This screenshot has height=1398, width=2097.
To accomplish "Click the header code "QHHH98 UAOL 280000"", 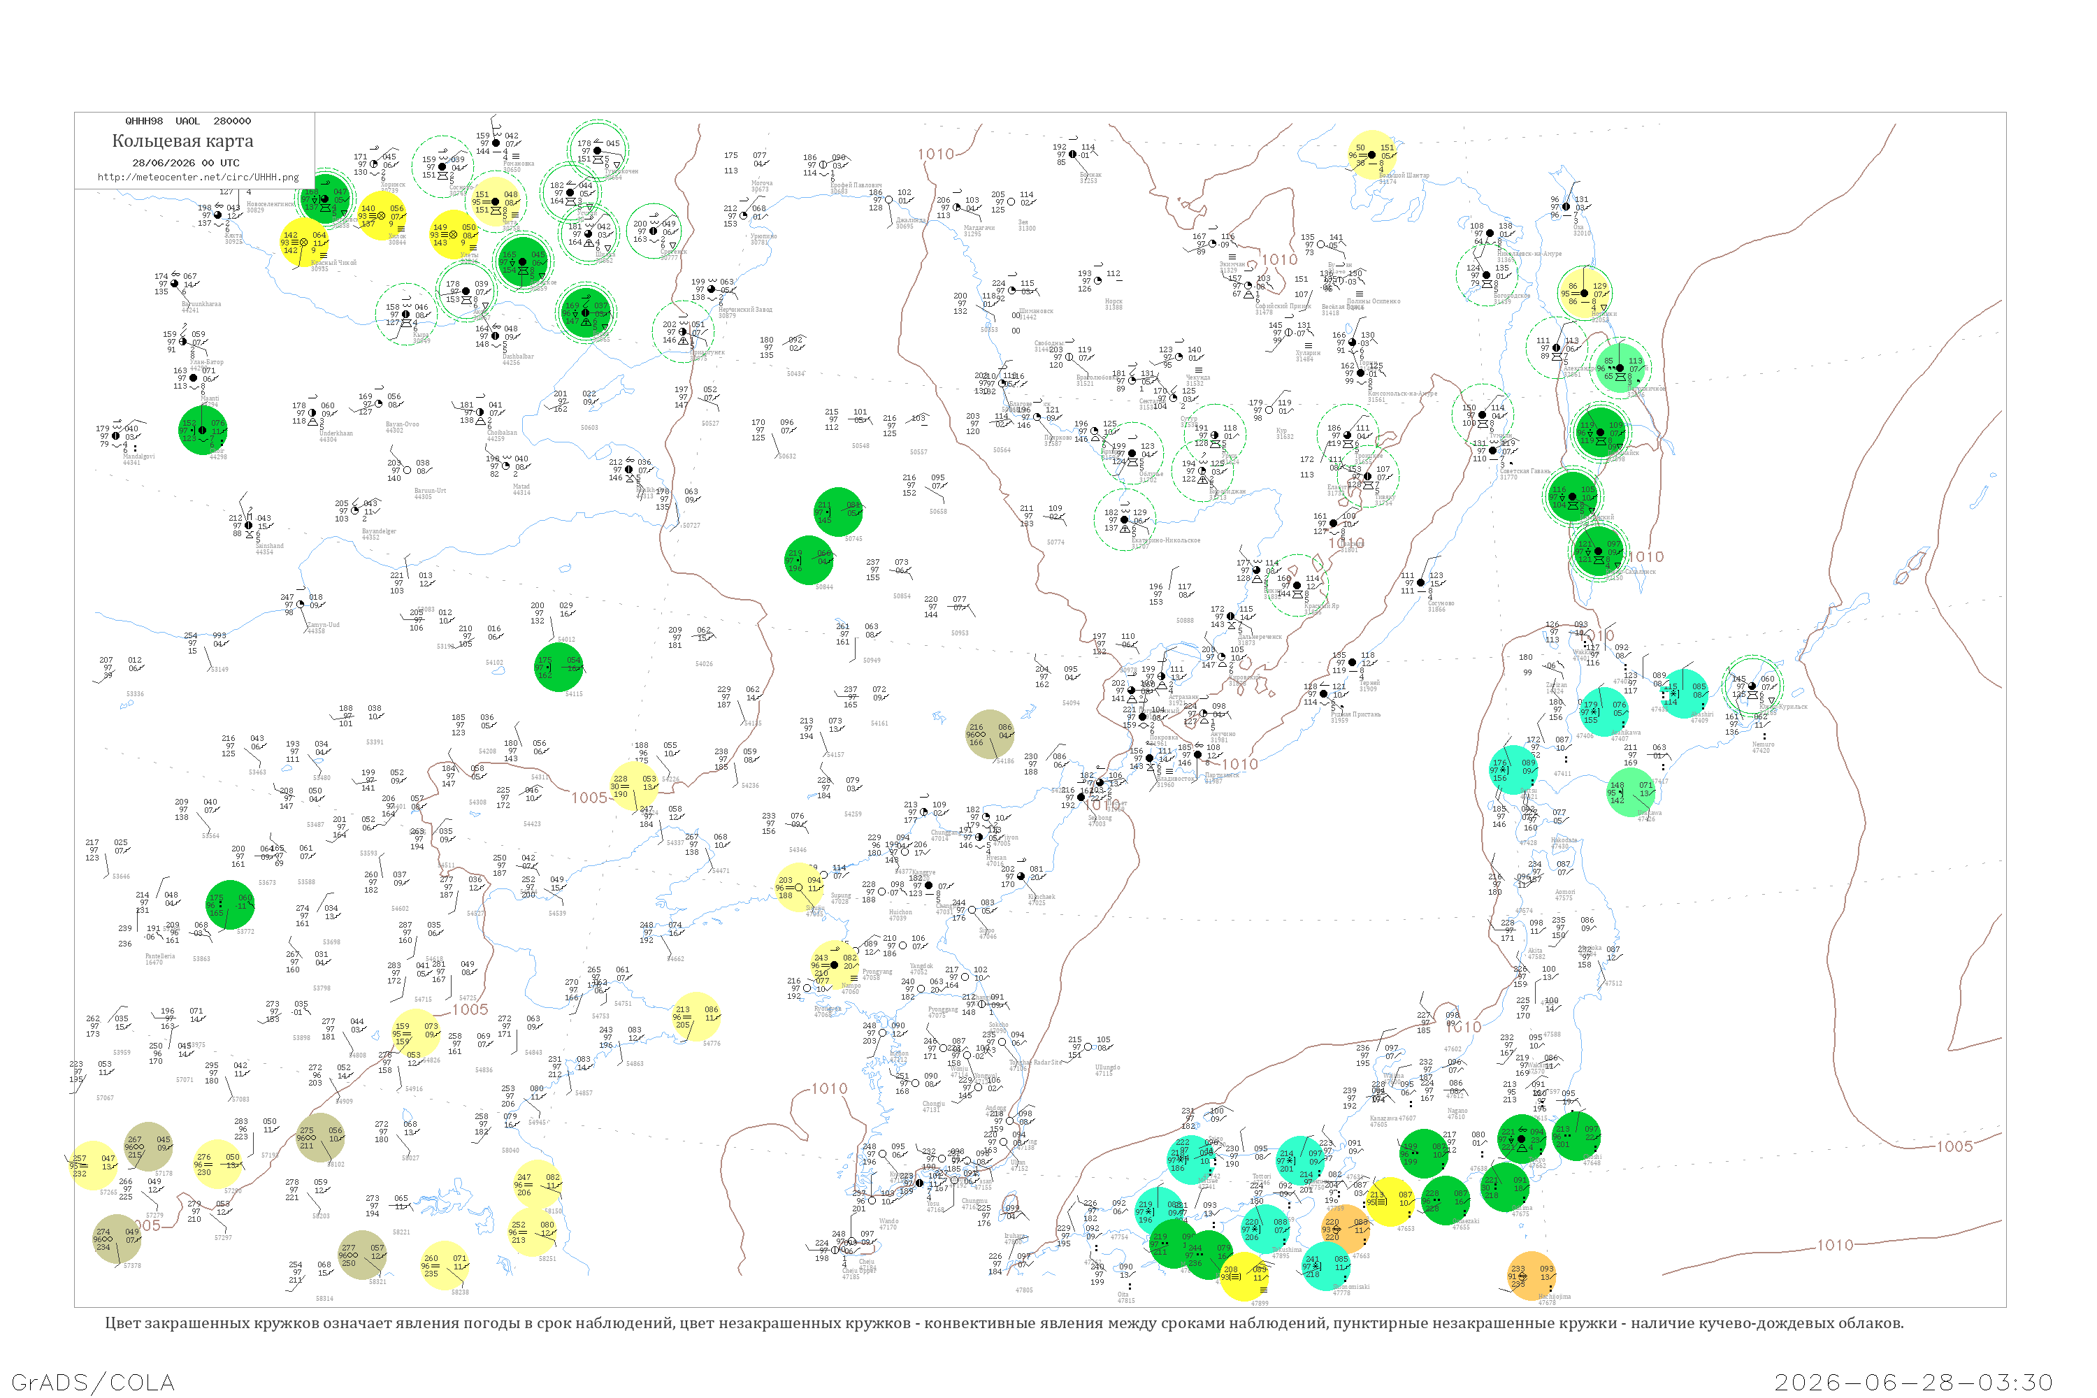I will coord(188,121).
